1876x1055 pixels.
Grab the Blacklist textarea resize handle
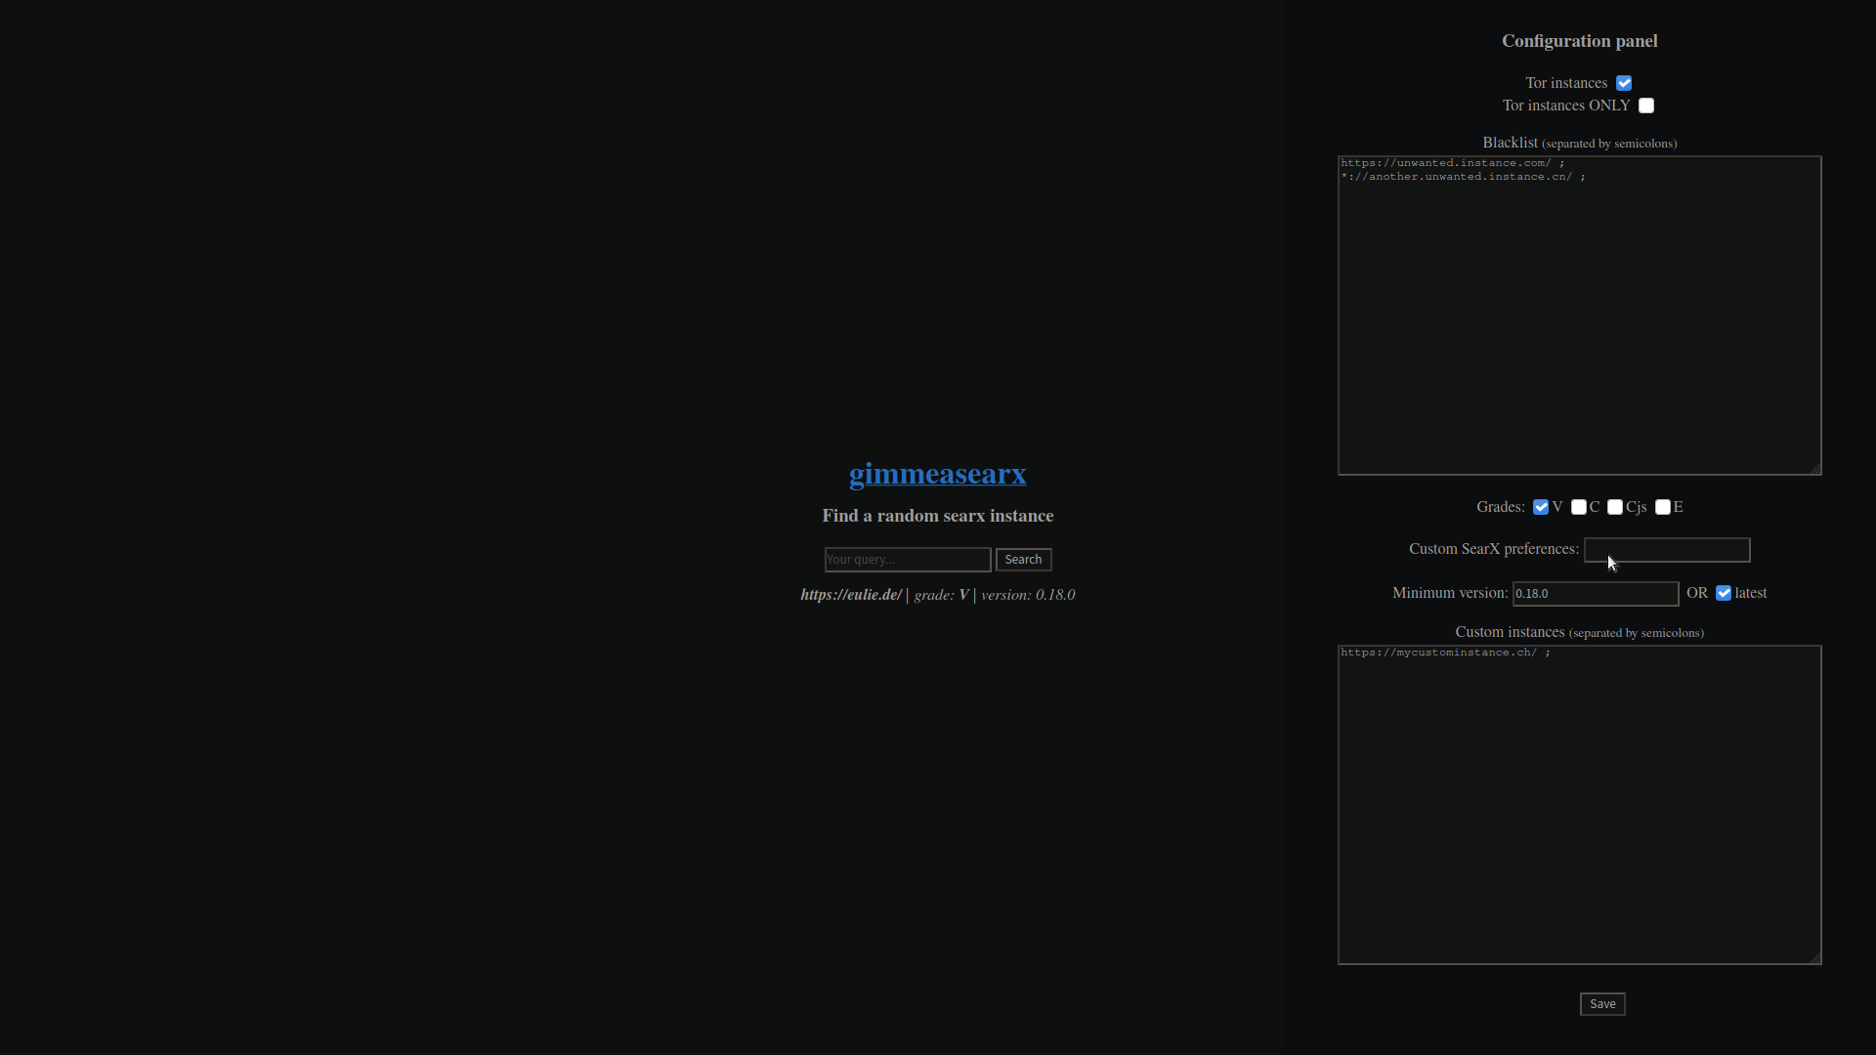pyautogui.click(x=1815, y=470)
